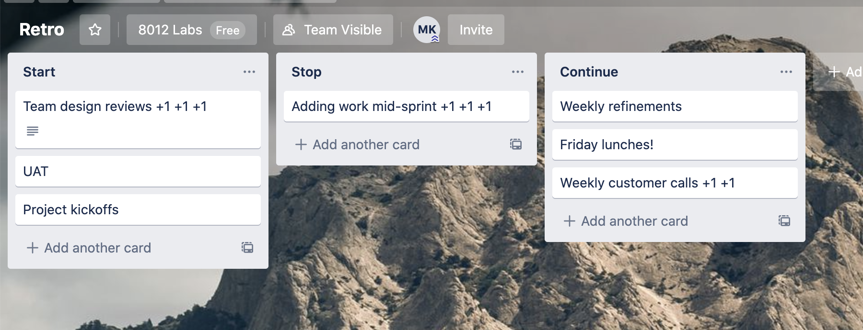The image size is (863, 330).
Task: Click the description icon on Team design reviews card
Action: click(x=32, y=131)
